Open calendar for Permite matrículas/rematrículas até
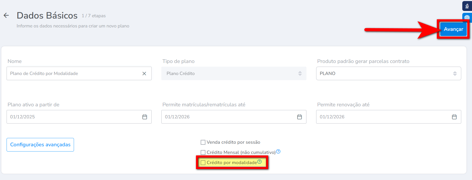Screen dimensions: 472x180 (x=299, y=117)
